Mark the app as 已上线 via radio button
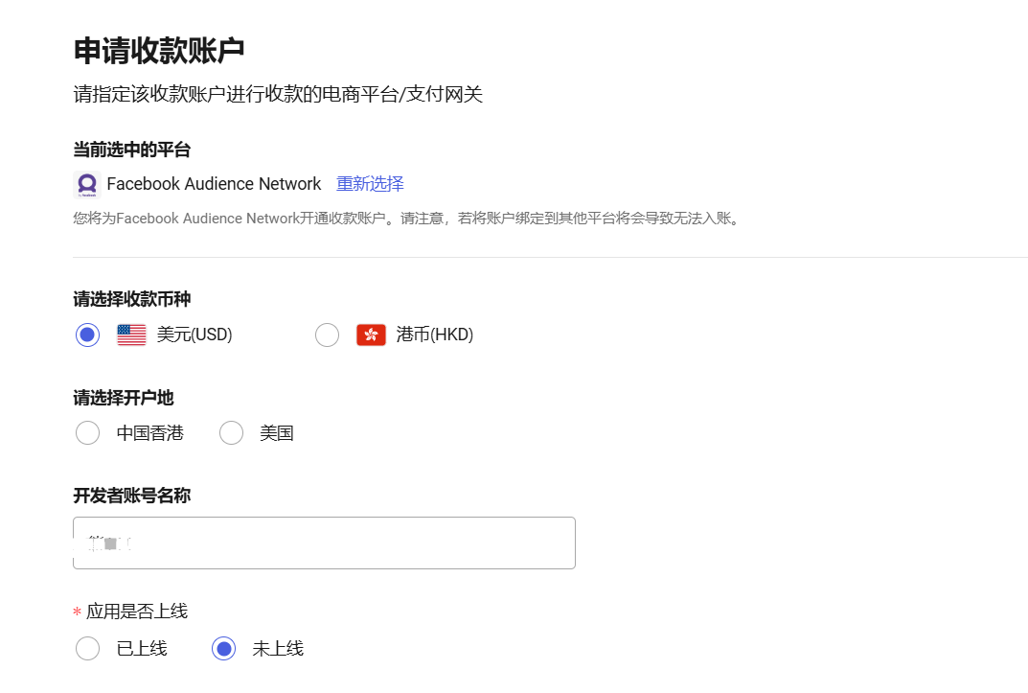 (x=87, y=649)
